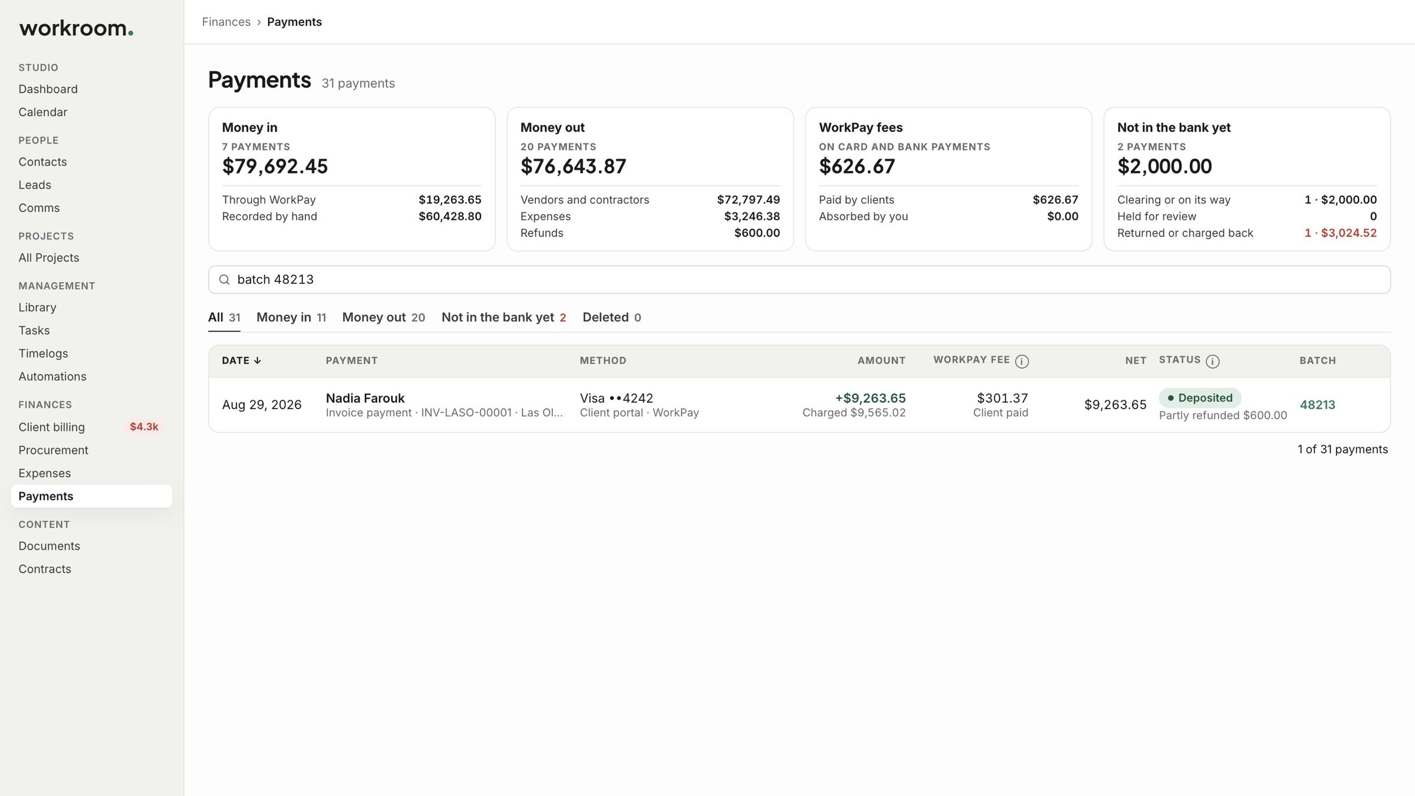Click the Money in summary card total
Viewport: 1415px width, 796px height.
click(x=275, y=166)
